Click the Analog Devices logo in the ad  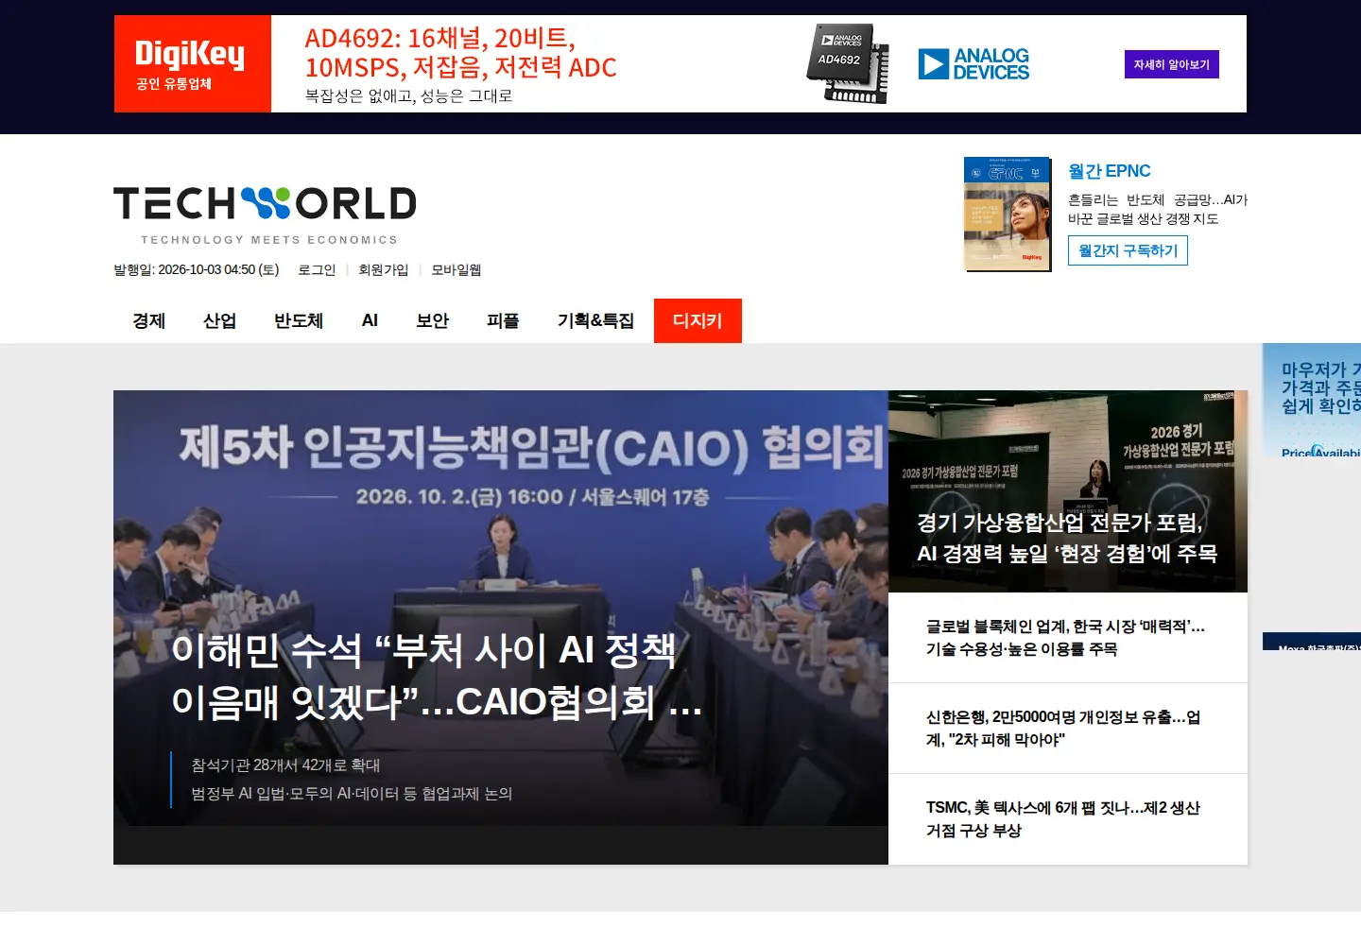point(973,64)
